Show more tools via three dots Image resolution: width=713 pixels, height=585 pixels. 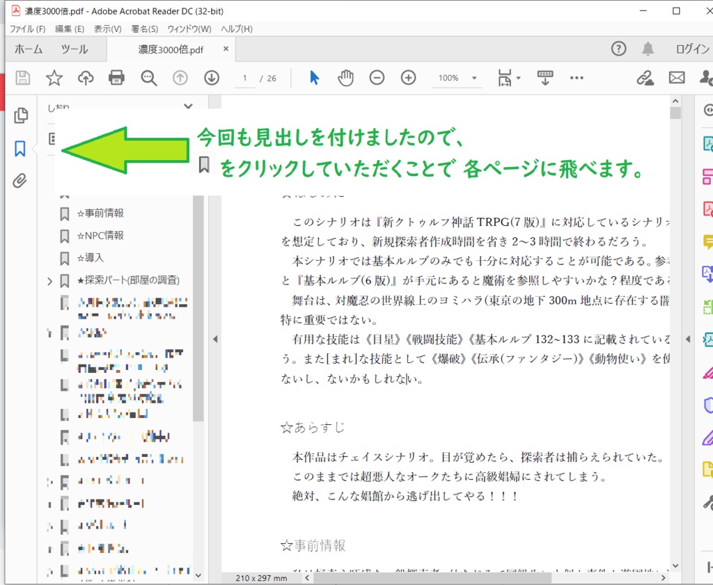coord(577,78)
